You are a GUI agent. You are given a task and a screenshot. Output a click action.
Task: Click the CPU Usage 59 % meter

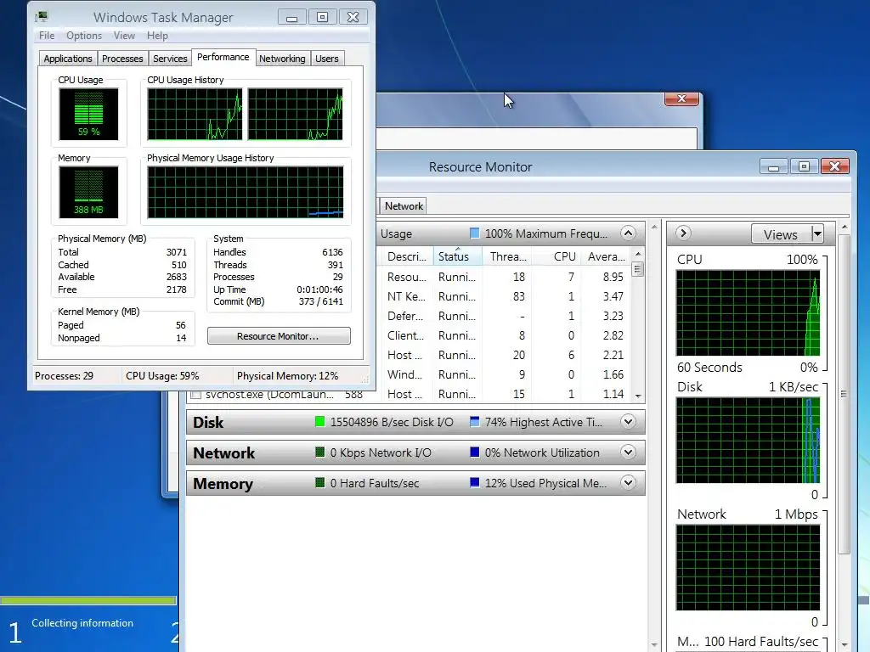coord(88,115)
